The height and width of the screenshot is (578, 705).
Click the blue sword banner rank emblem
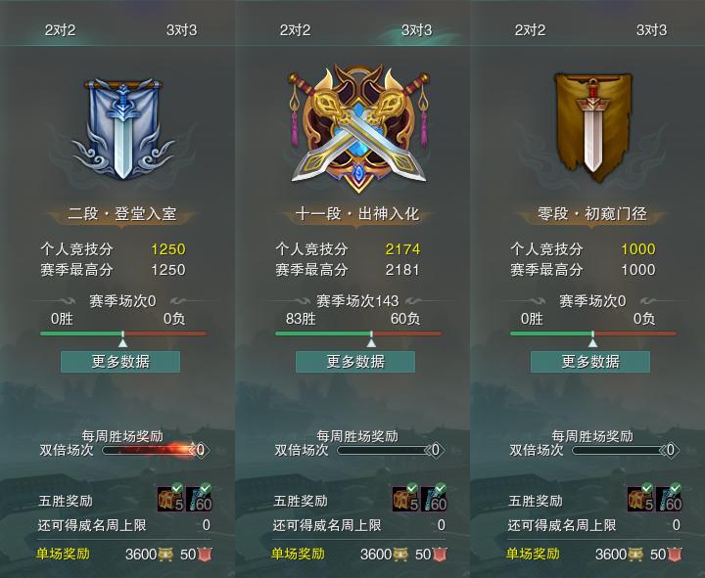[122, 129]
